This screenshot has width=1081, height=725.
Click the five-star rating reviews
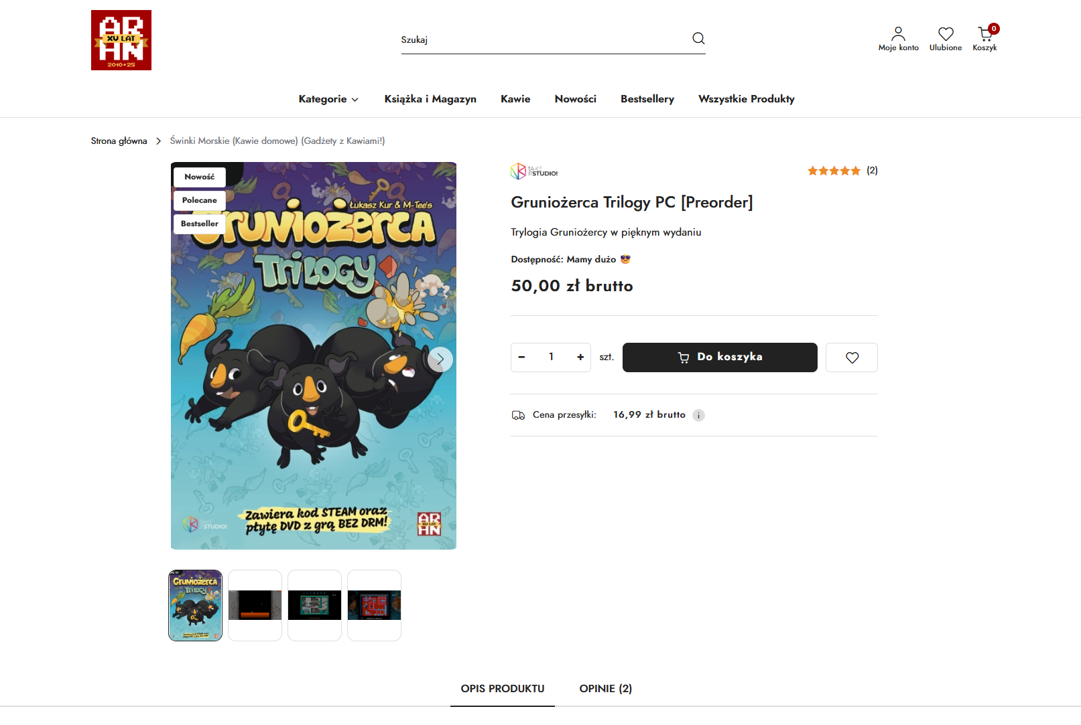click(842, 171)
